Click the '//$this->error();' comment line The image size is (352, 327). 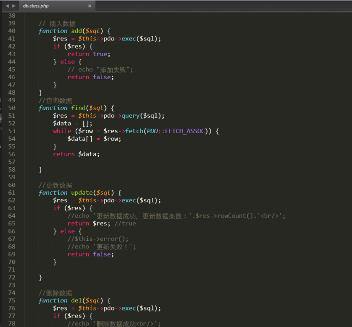click(x=98, y=239)
